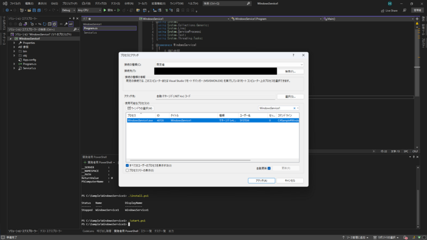
Task: Expand the Properties node in Solution Explorer
Action: [x=14, y=43]
